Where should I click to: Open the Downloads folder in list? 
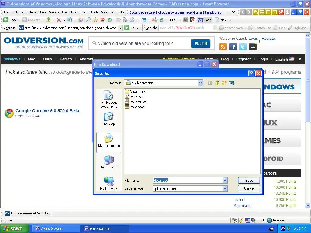point(135,92)
